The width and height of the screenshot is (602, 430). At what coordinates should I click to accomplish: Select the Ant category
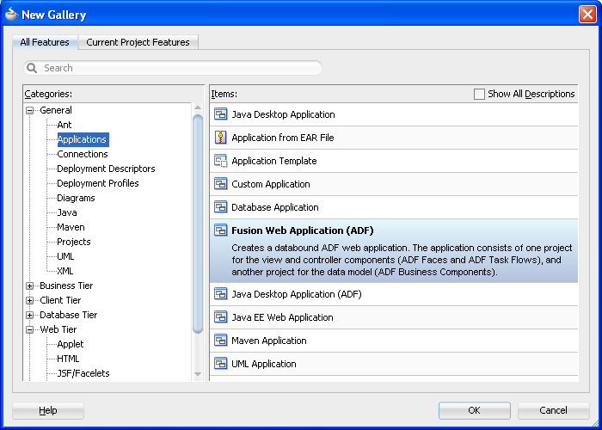click(64, 125)
